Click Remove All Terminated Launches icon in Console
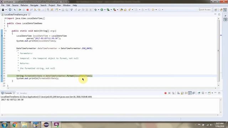The width and height of the screenshot is (228, 128). click(x=173, y=93)
